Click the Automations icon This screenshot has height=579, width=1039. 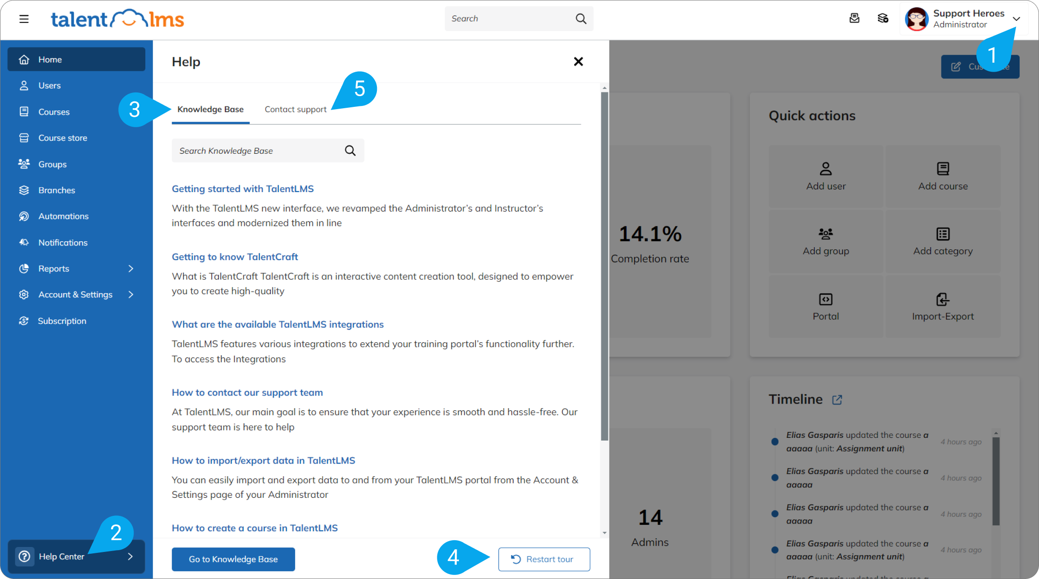24,216
